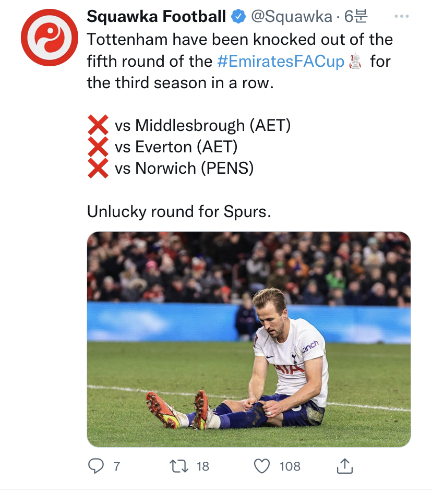Click the retweet count 18

click(x=202, y=466)
